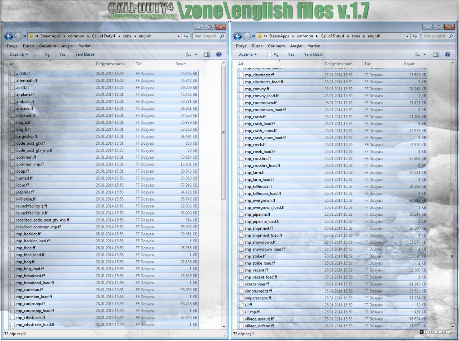The height and width of the screenshot is (341, 459).
Task: Open view options dropdown arrow in right window
Action: click(x=425, y=55)
